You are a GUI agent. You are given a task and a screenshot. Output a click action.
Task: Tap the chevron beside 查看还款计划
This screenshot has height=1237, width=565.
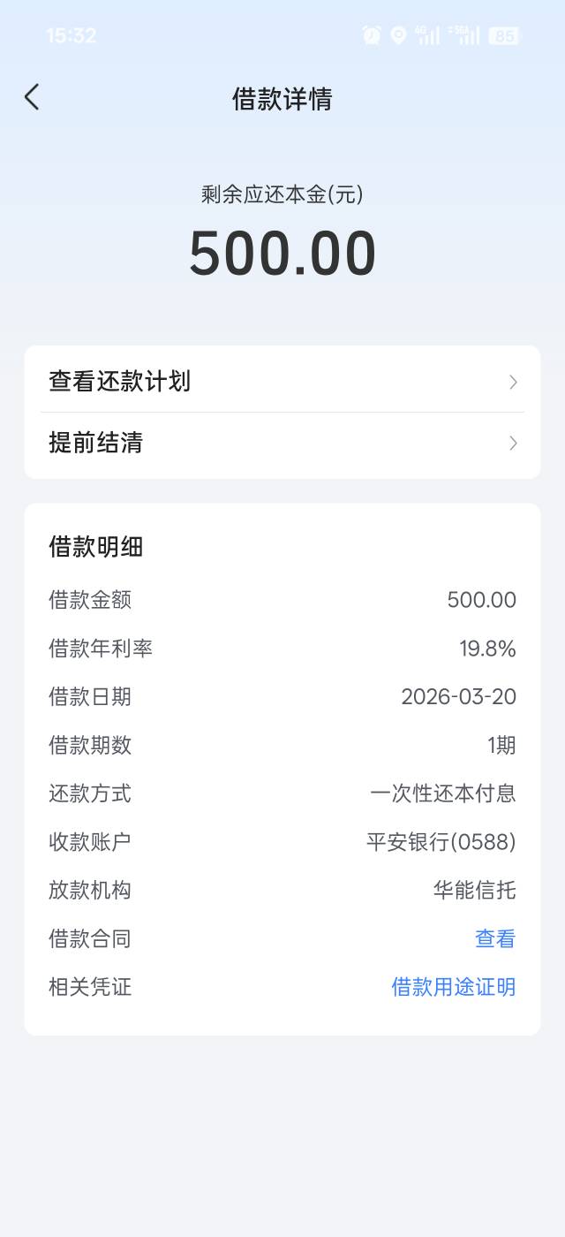pos(513,382)
